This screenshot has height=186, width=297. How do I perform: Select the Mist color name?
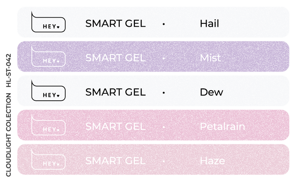[x=210, y=58]
